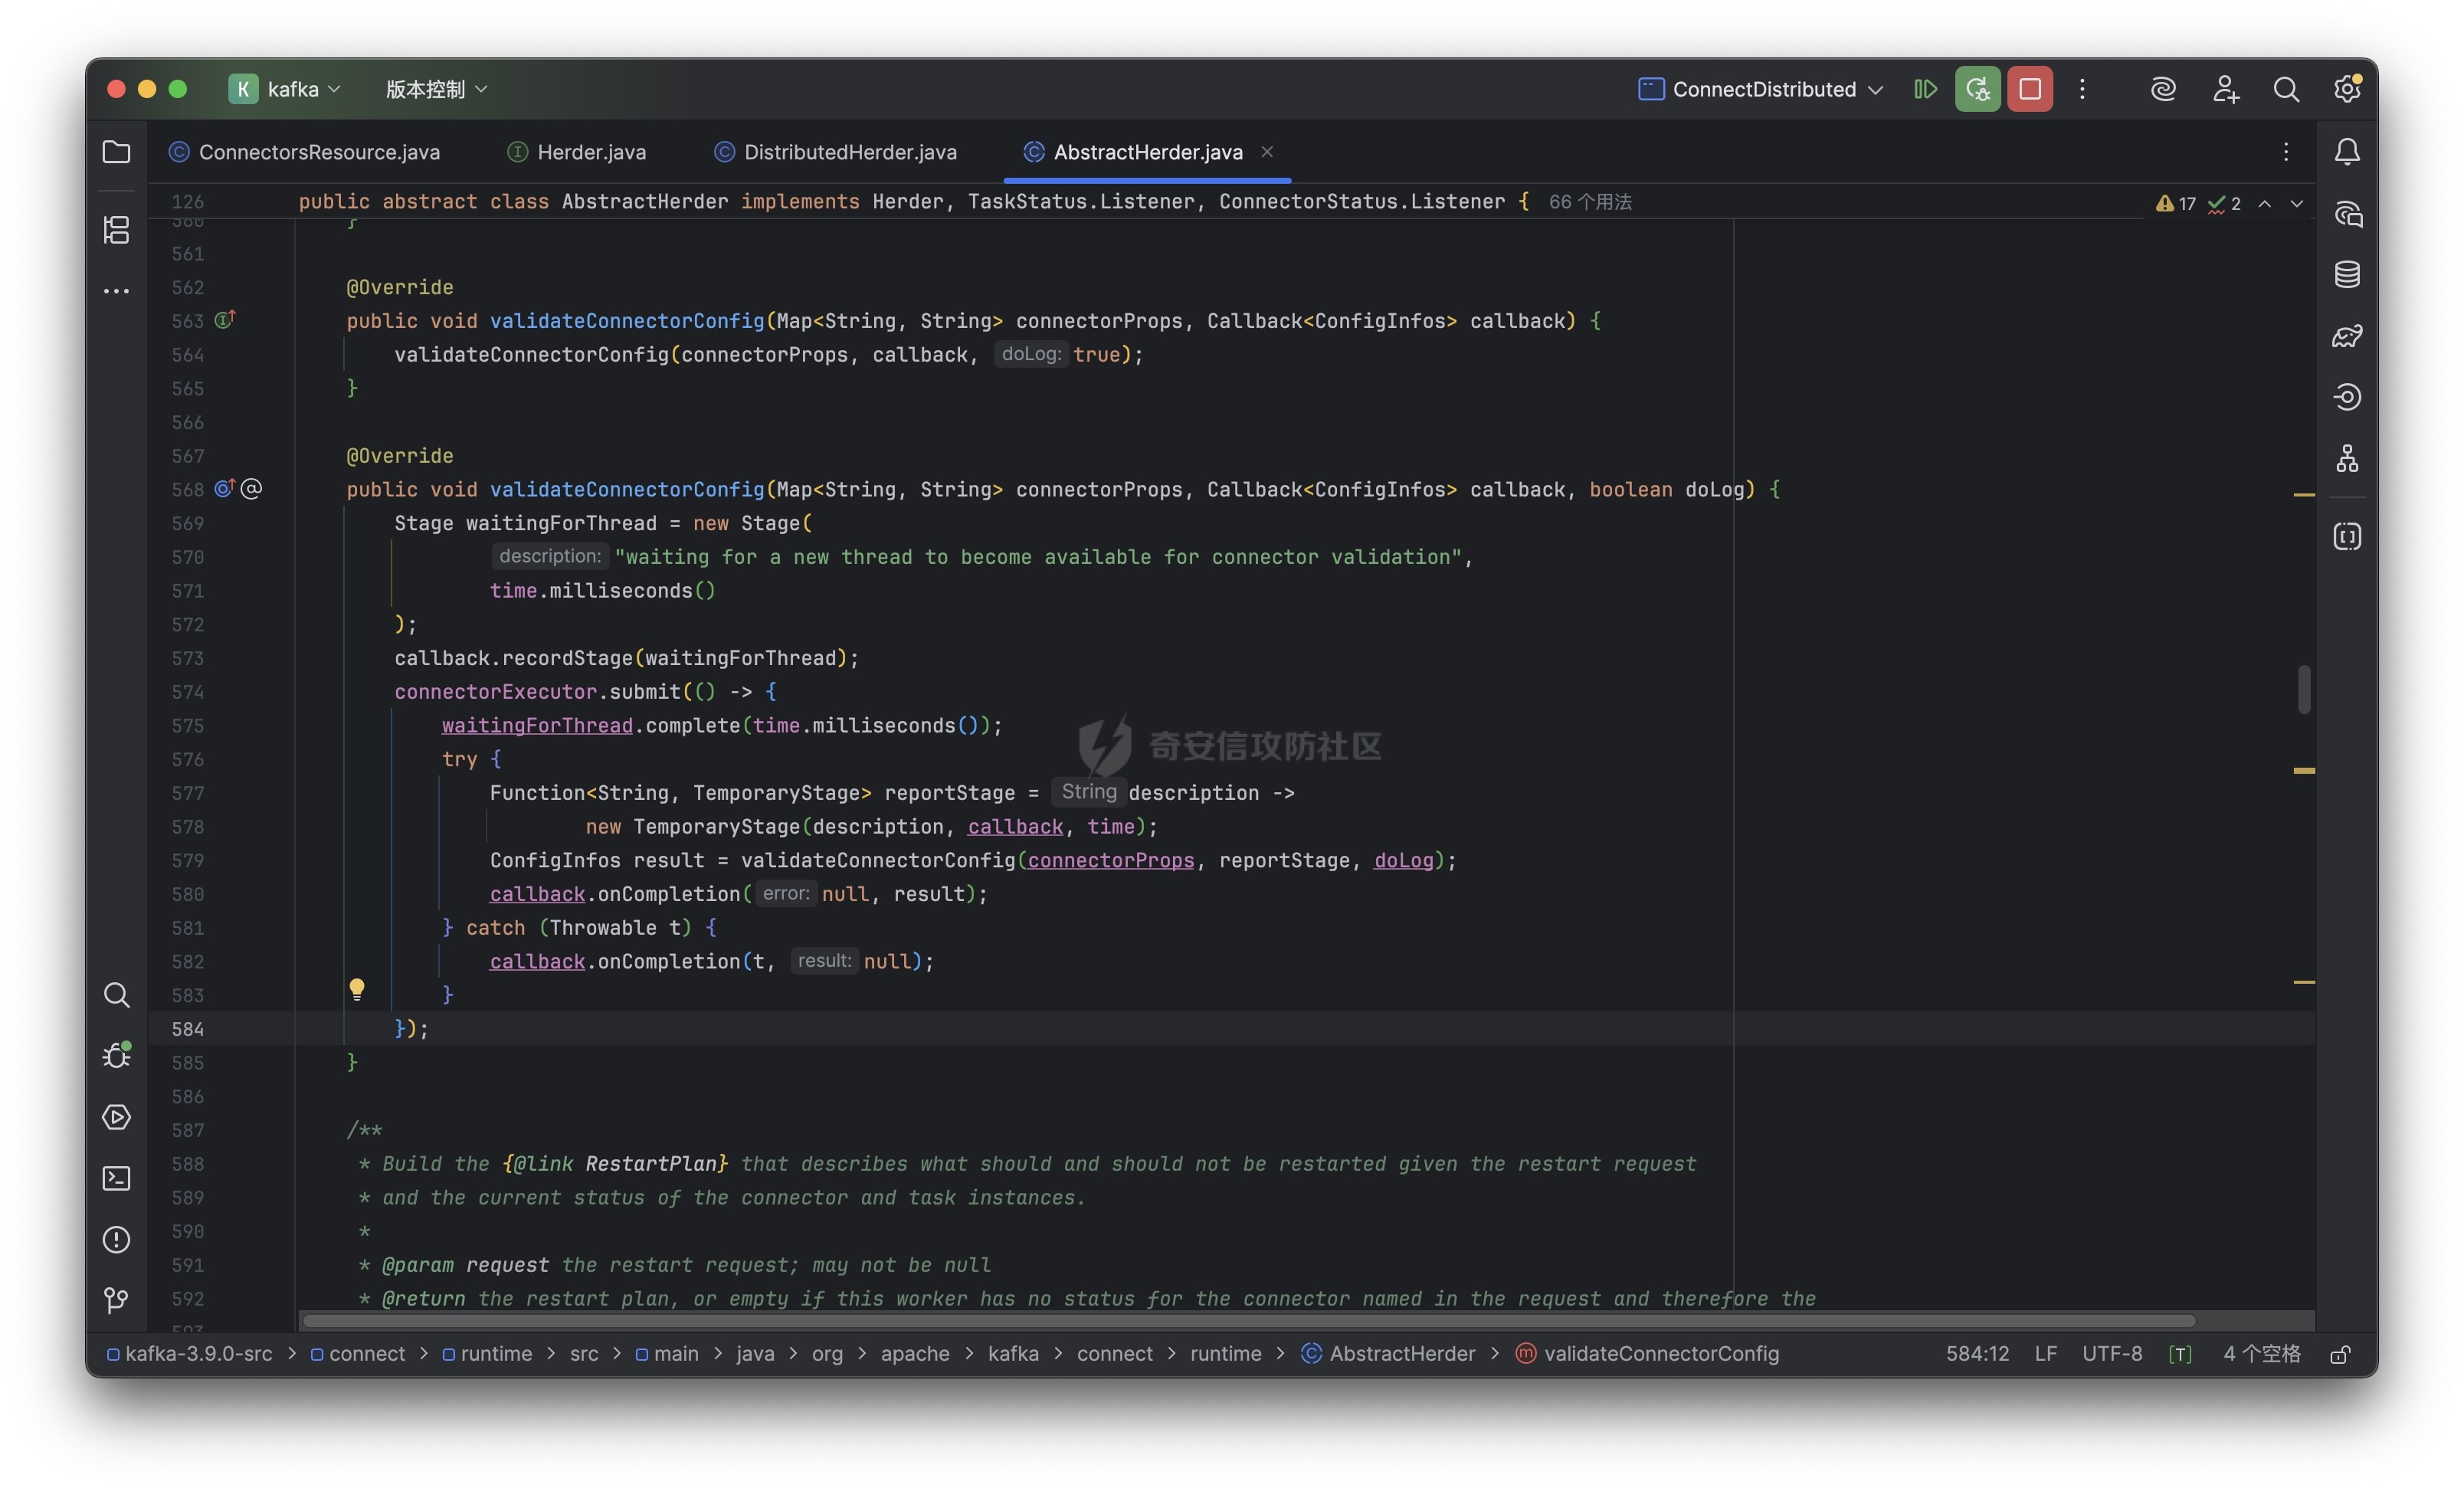This screenshot has width=2464, height=1491.
Task: Click the @ gutter icon on line 568
Action: click(251, 489)
